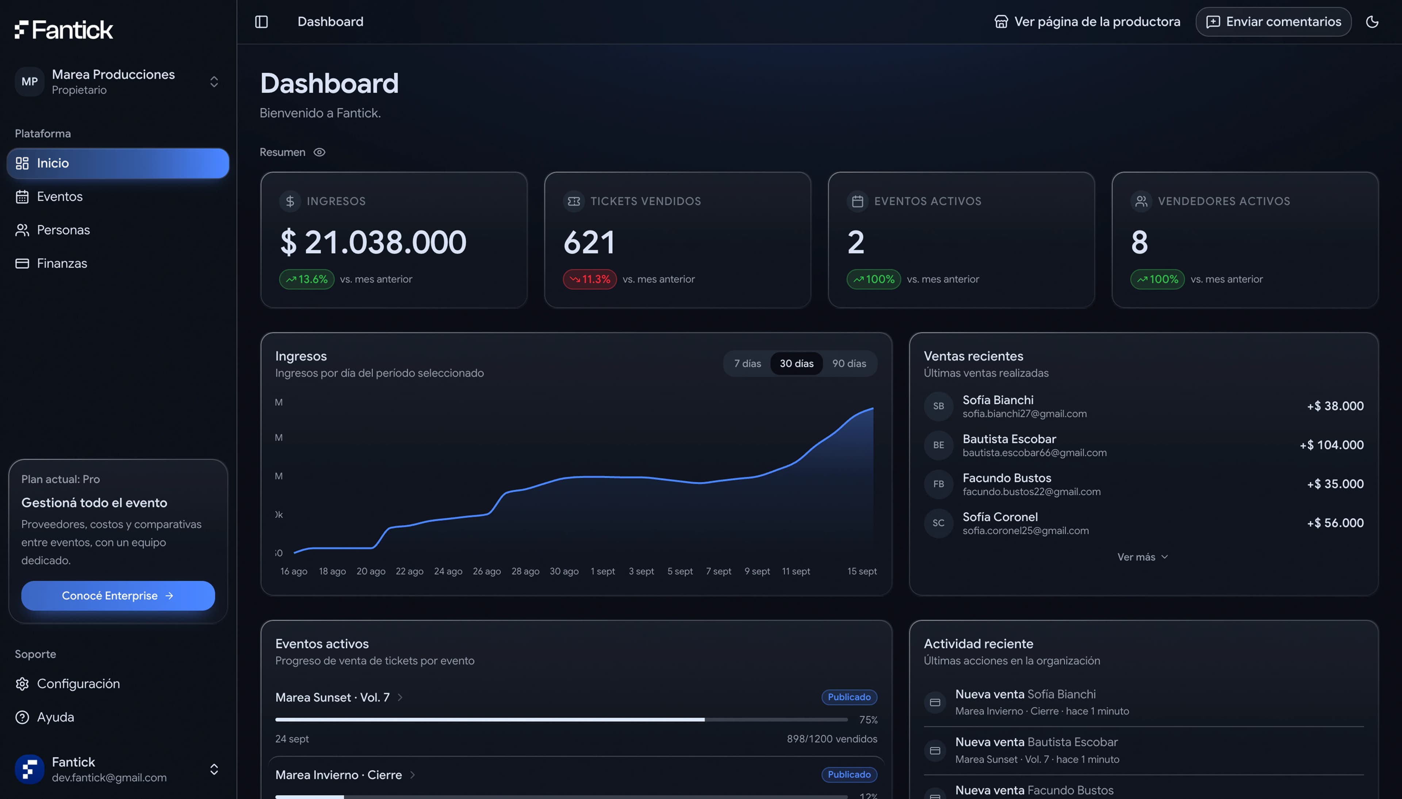Click the Marea Invierno progress bar

562,796
